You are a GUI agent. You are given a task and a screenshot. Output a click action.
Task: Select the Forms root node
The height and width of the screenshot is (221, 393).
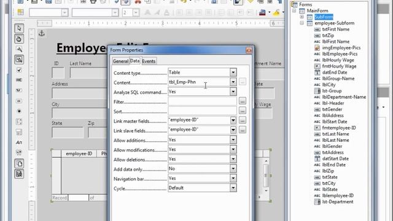306,4
